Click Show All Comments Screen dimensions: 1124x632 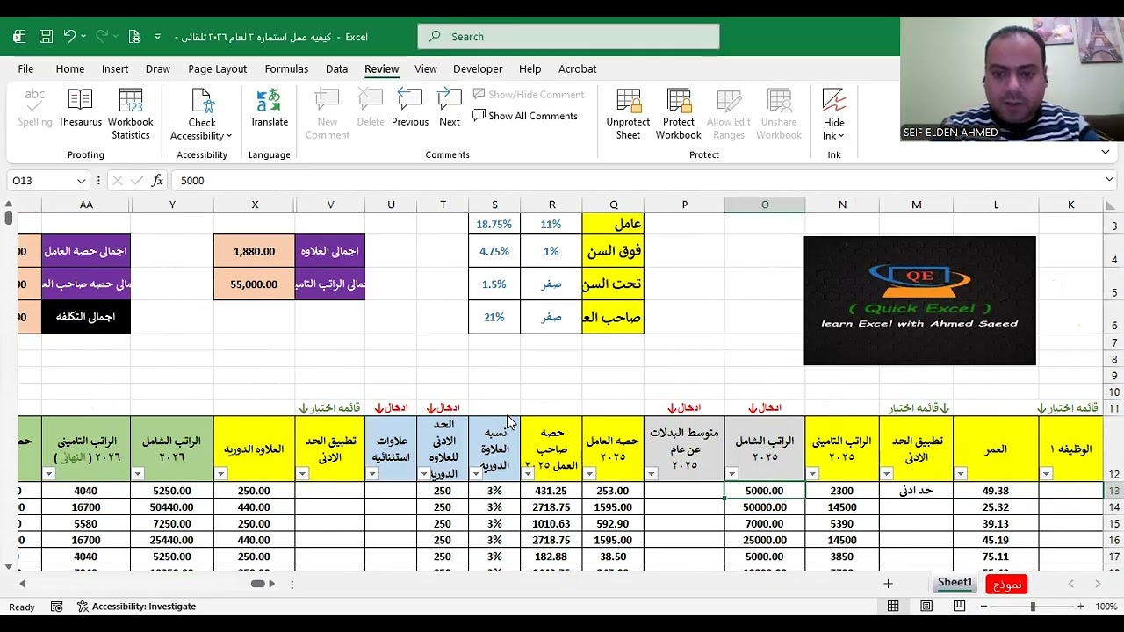click(x=525, y=116)
